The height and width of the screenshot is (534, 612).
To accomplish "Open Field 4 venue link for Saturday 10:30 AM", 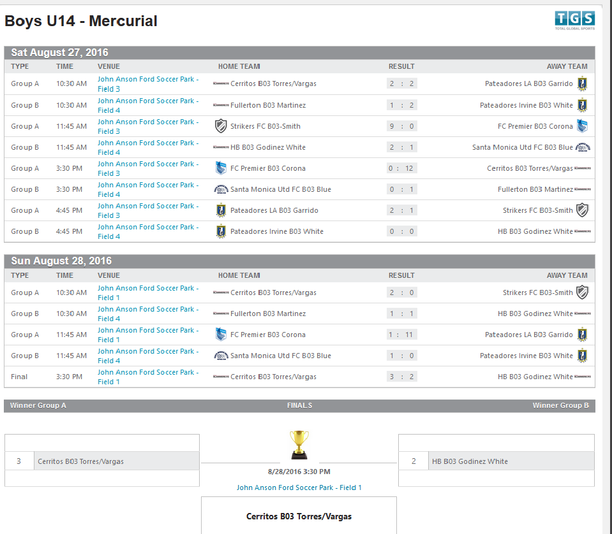I will tap(147, 105).
